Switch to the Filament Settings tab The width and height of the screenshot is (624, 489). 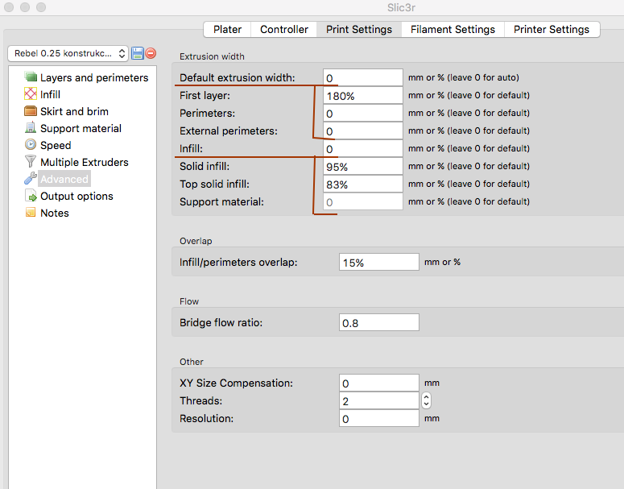453,29
